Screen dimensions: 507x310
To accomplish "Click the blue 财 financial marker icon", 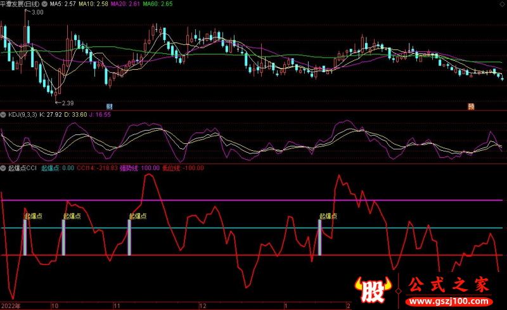I will (x=109, y=105).
